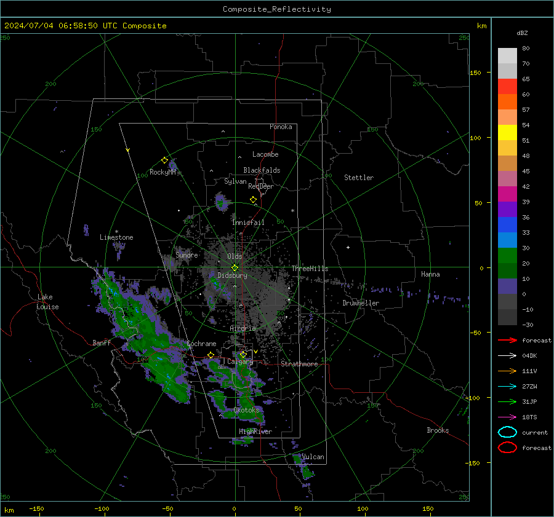Image resolution: width=554 pixels, height=517 pixels.
Task: Pick the cyan 27ZW arrow icon
Action: [x=507, y=387]
